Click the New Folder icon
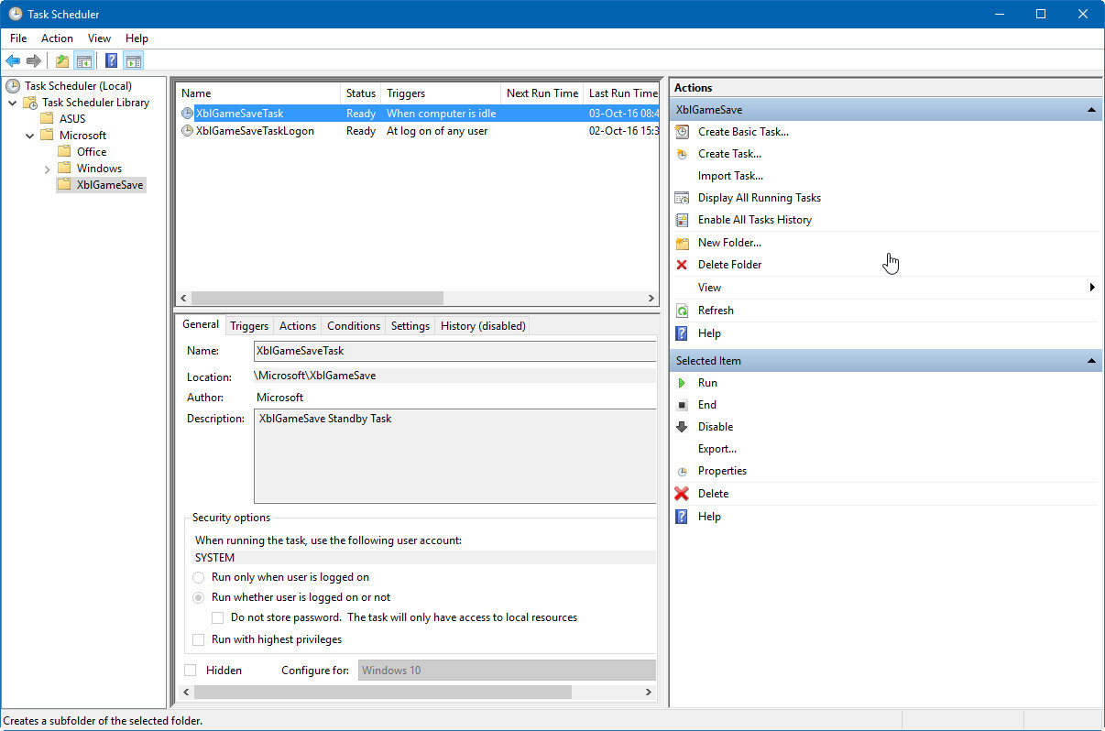The height and width of the screenshot is (731, 1105). pos(682,243)
